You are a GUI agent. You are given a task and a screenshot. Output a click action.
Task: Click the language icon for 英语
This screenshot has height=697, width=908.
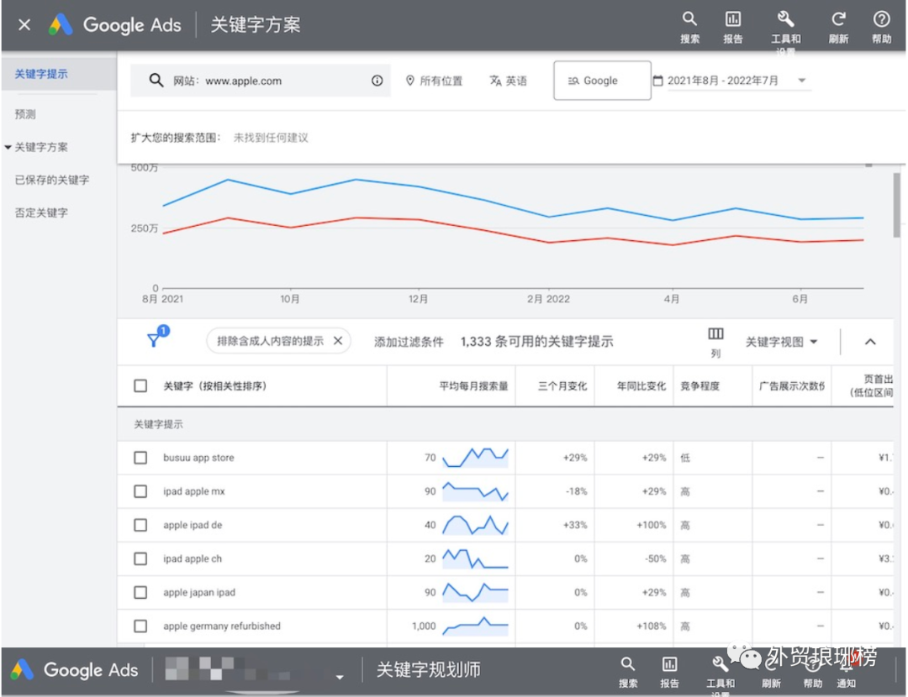pyautogui.click(x=495, y=81)
